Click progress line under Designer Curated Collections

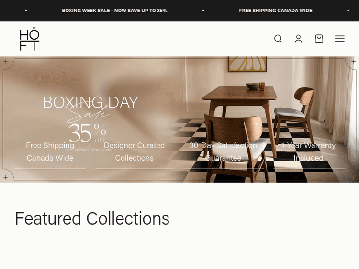click(x=134, y=169)
